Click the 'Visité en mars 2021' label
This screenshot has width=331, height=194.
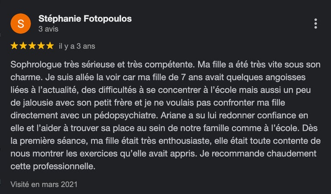click(44, 184)
